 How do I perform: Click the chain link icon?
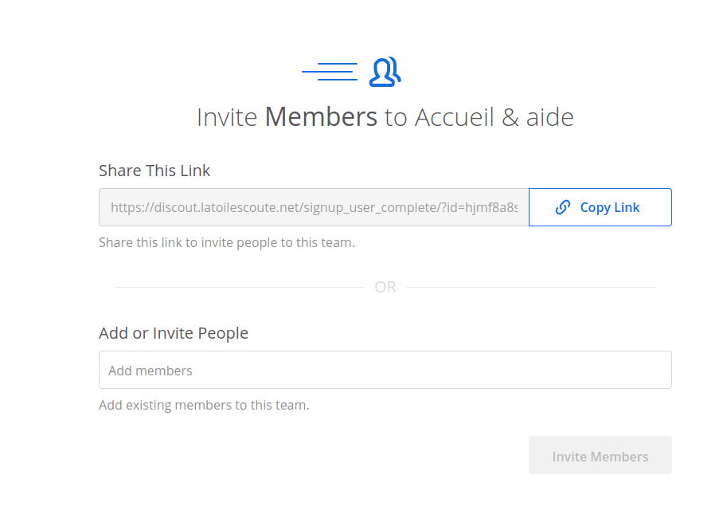(563, 207)
